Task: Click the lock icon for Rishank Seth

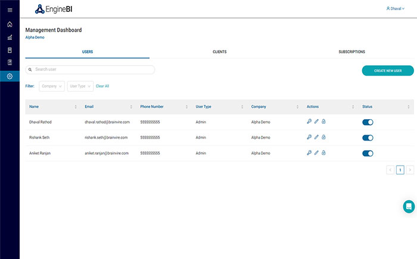Action: (x=323, y=137)
